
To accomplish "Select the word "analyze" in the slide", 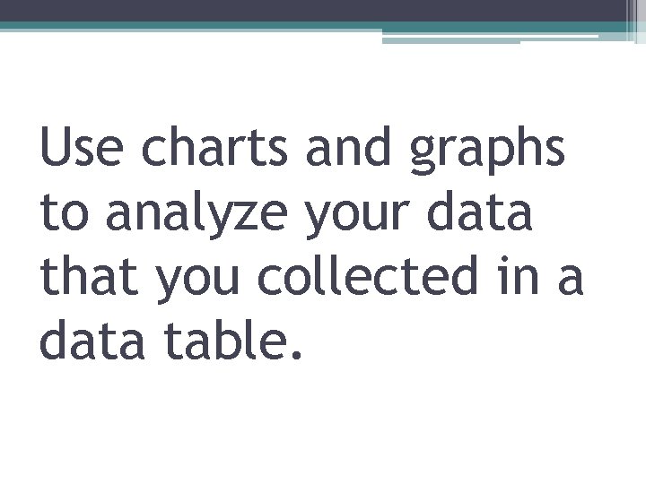I will 196,214.
